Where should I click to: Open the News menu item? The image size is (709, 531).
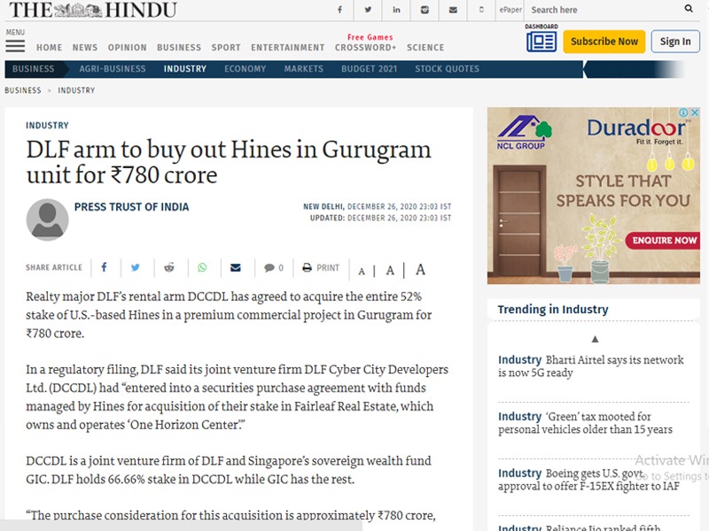(85, 48)
